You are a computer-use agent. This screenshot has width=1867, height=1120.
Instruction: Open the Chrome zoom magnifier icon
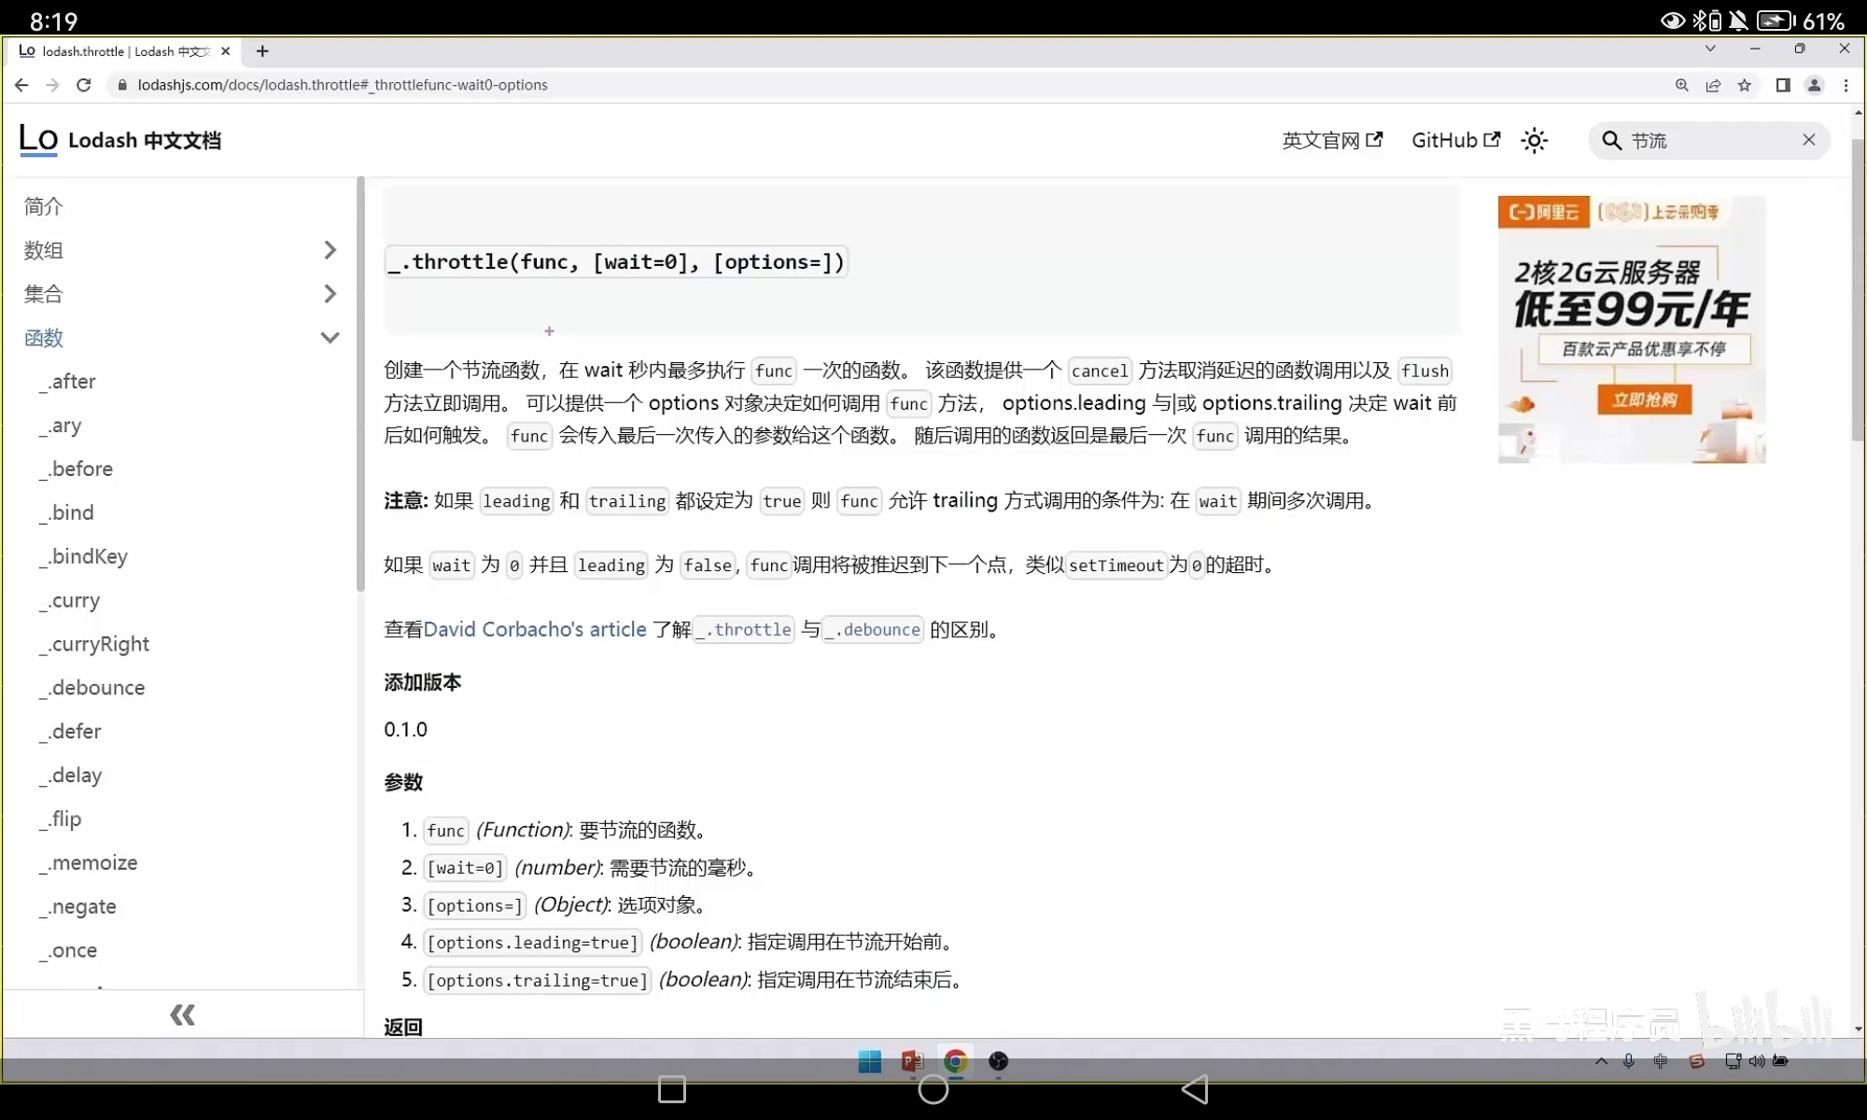pyautogui.click(x=1681, y=85)
